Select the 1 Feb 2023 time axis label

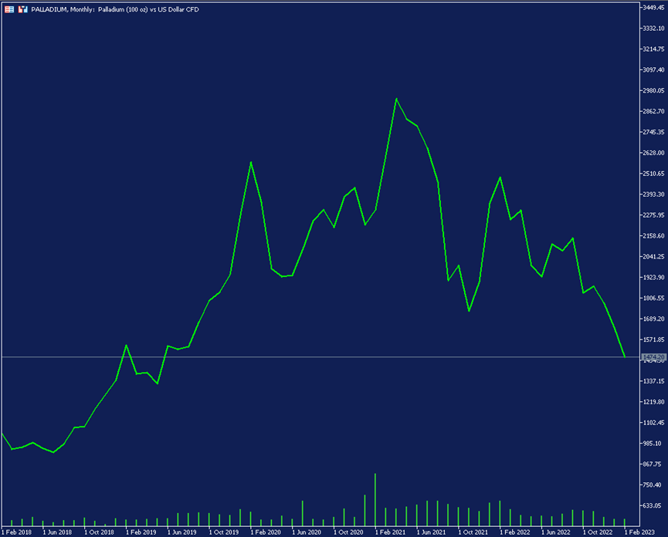coord(639,532)
